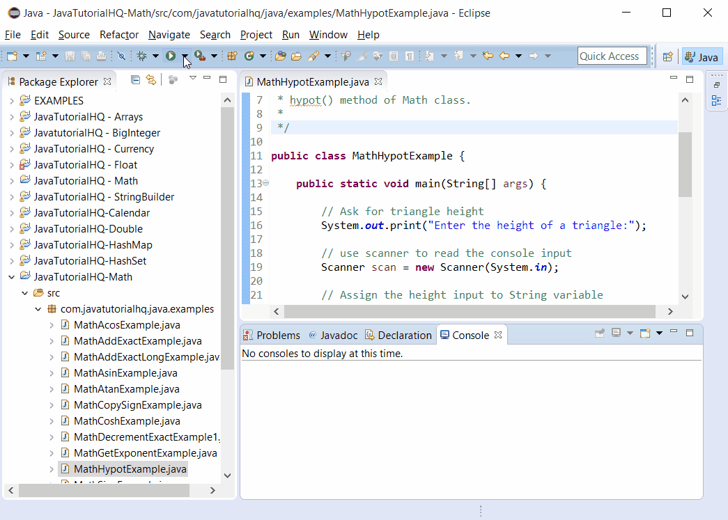The height and width of the screenshot is (520, 728).
Task: Click the editor vertical scrollbar thumb
Action: pos(685,165)
